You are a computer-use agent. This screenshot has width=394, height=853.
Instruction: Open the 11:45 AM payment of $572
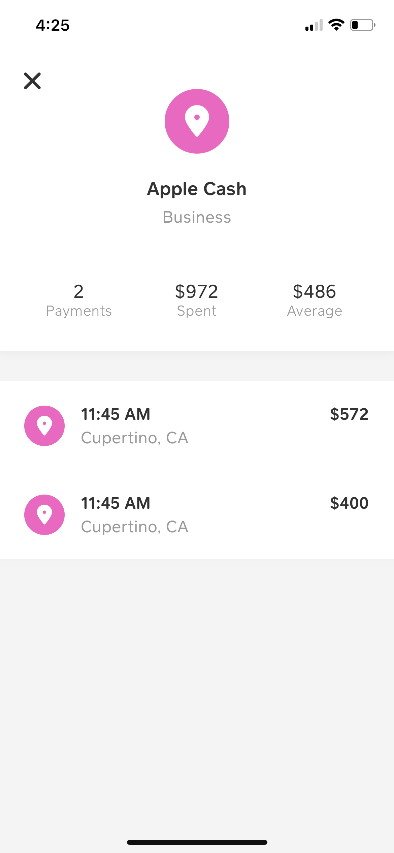click(x=116, y=414)
